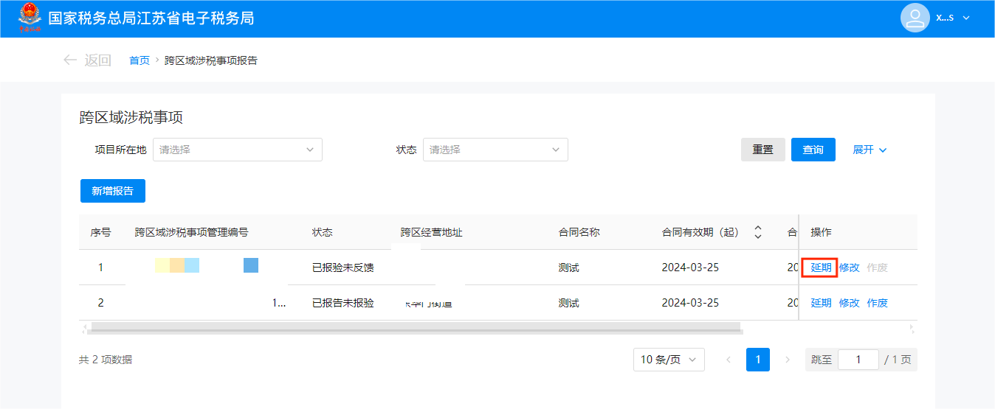Image resolution: width=995 pixels, height=409 pixels.
Task: Click 修改 in the first row
Action: click(x=849, y=268)
